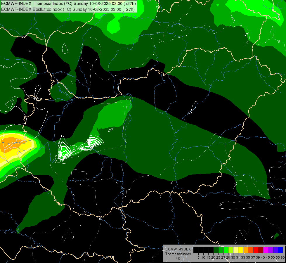Click the legend tick value 25
This screenshot has width=286, height=263.
click(x=218, y=257)
